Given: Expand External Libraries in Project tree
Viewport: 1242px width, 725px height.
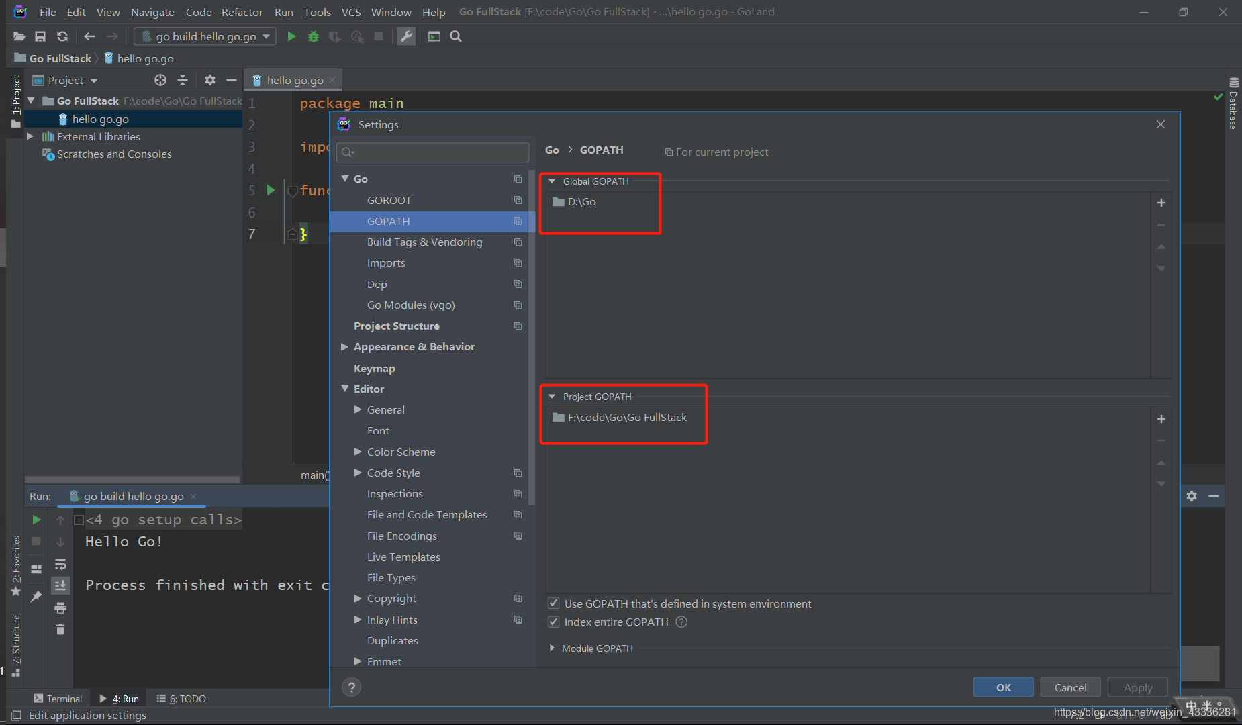Looking at the screenshot, I should click(30, 136).
